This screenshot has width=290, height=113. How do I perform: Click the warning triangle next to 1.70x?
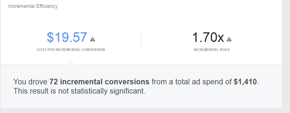(x=229, y=39)
